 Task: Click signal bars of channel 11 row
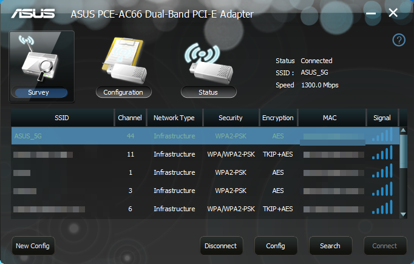(x=382, y=152)
